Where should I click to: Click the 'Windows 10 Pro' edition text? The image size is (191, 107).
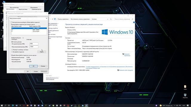click(72, 30)
